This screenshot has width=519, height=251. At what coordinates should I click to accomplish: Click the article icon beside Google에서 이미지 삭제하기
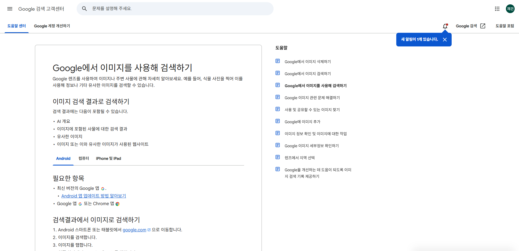(278, 61)
